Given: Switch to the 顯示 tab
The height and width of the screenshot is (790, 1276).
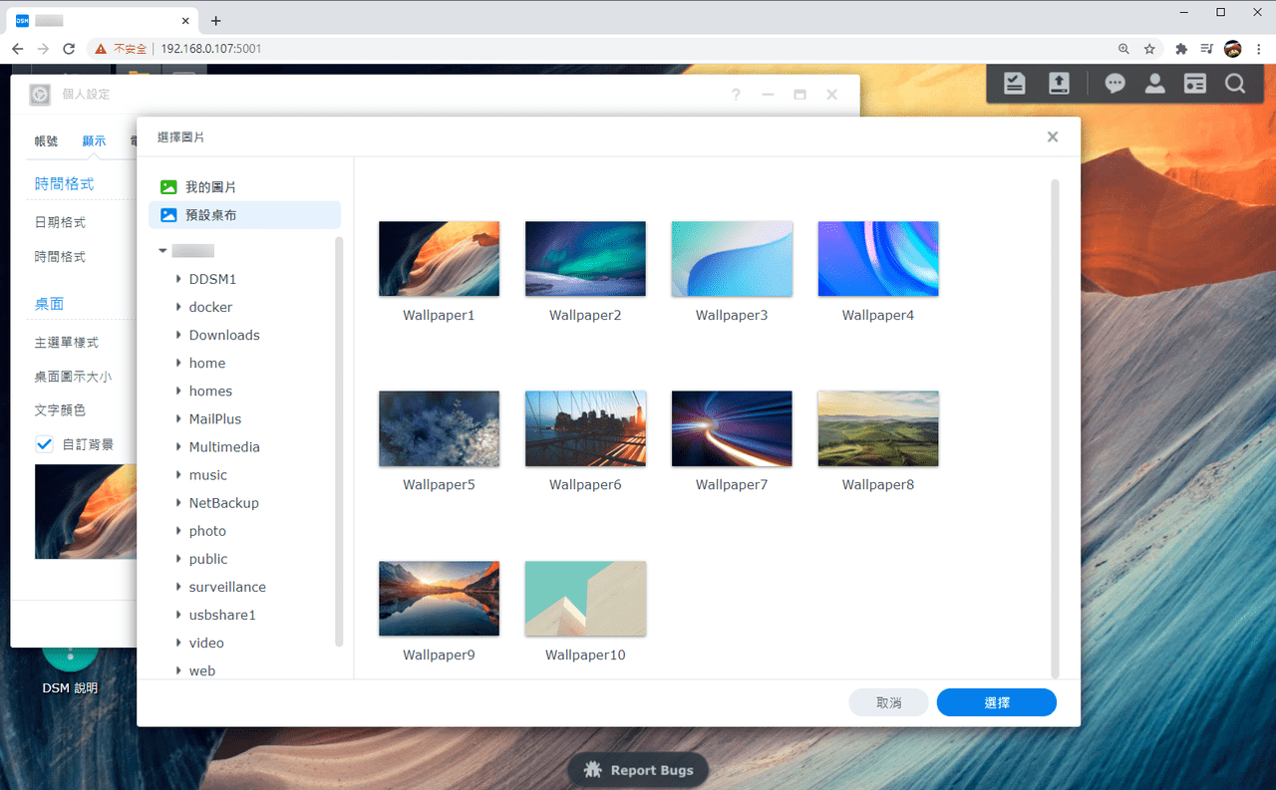Looking at the screenshot, I should point(94,141).
